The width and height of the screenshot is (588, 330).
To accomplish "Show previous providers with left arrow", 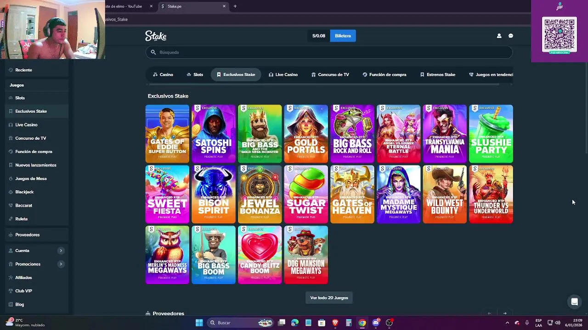I will tap(489, 313).
